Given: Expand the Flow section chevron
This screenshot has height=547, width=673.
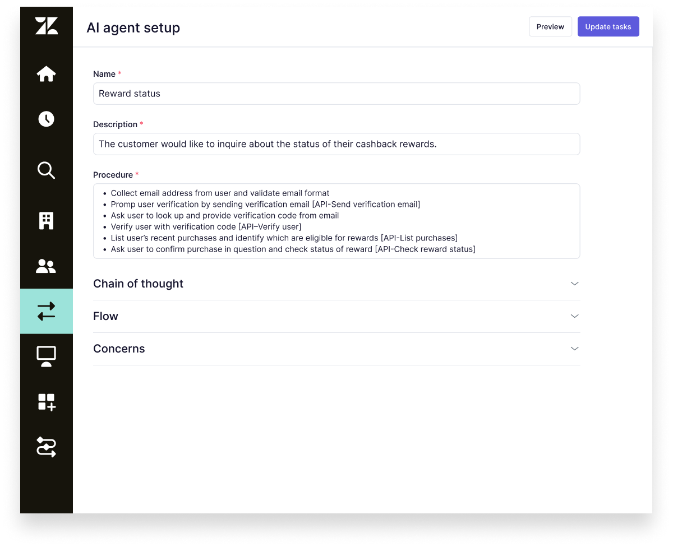Looking at the screenshot, I should (x=574, y=316).
